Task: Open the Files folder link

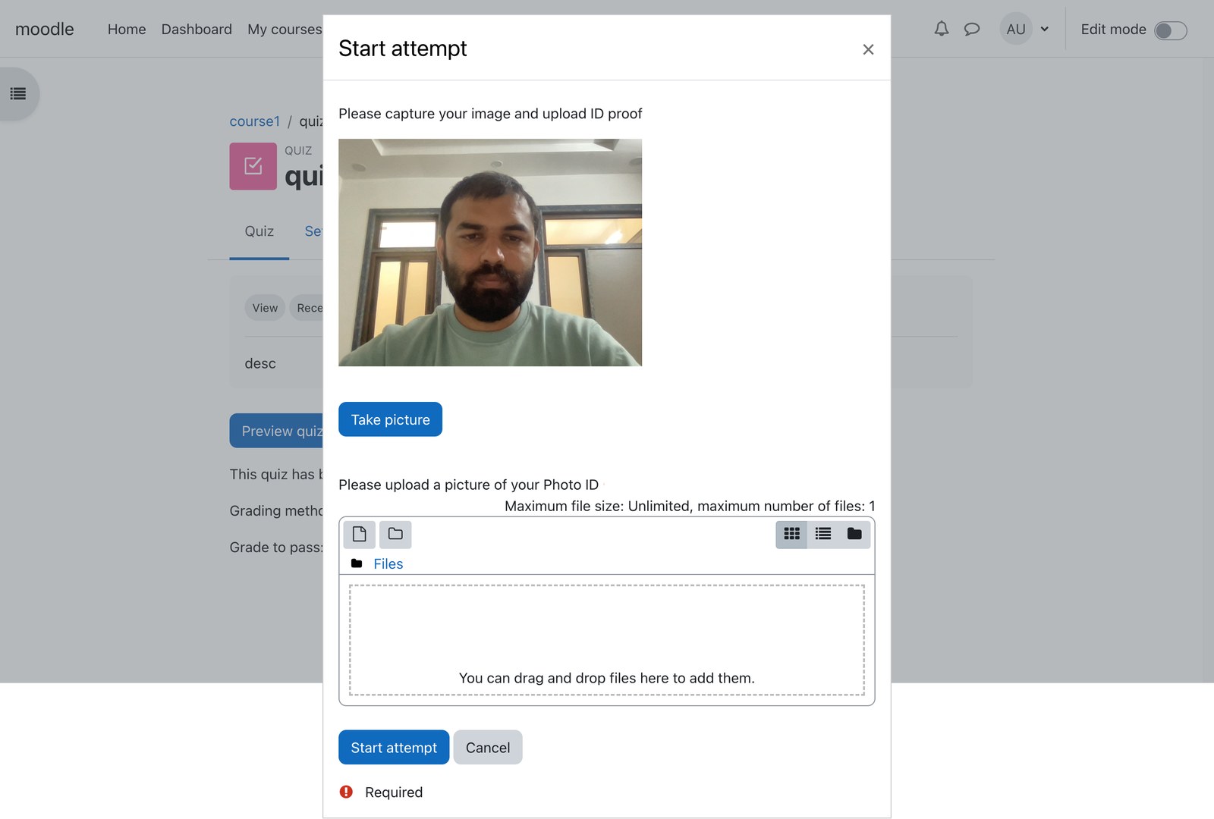Action: (388, 563)
